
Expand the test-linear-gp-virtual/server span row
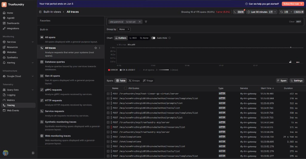click(x=108, y=94)
